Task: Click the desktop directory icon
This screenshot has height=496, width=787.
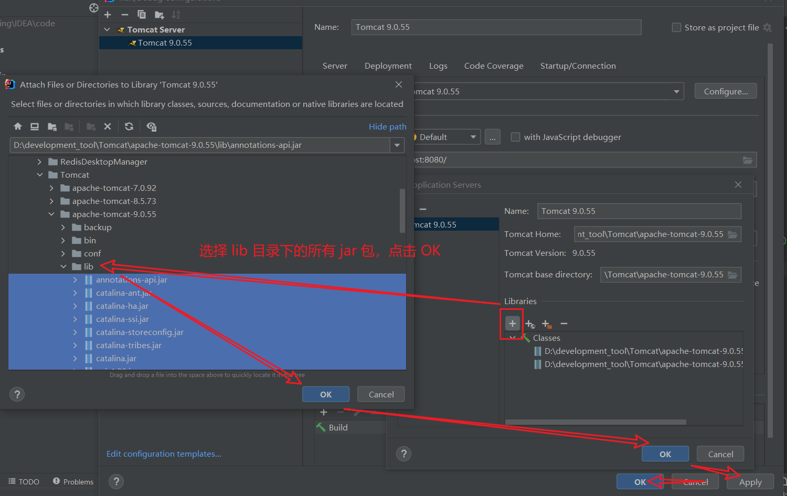Action: click(35, 126)
